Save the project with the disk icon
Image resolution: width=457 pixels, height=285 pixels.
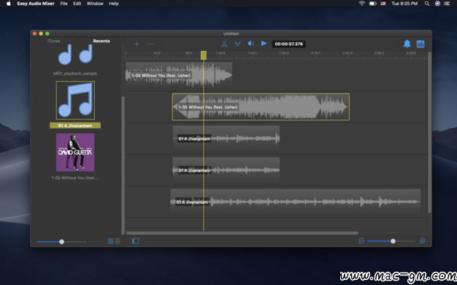(x=420, y=44)
